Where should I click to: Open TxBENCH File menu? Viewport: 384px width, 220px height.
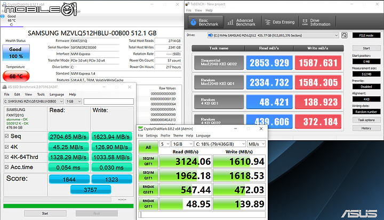(189, 10)
